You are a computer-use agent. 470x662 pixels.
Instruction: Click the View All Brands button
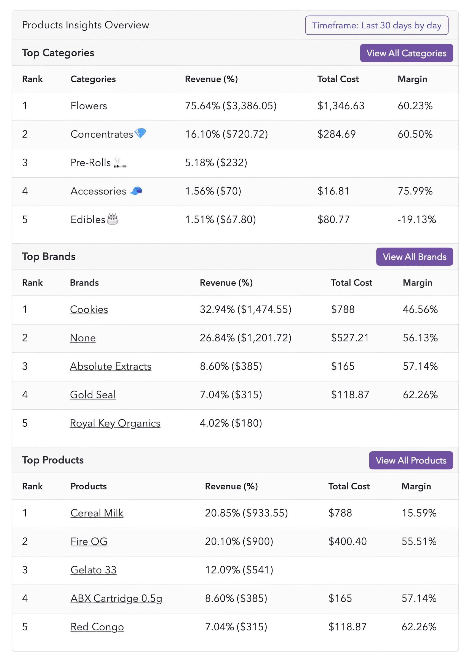415,257
